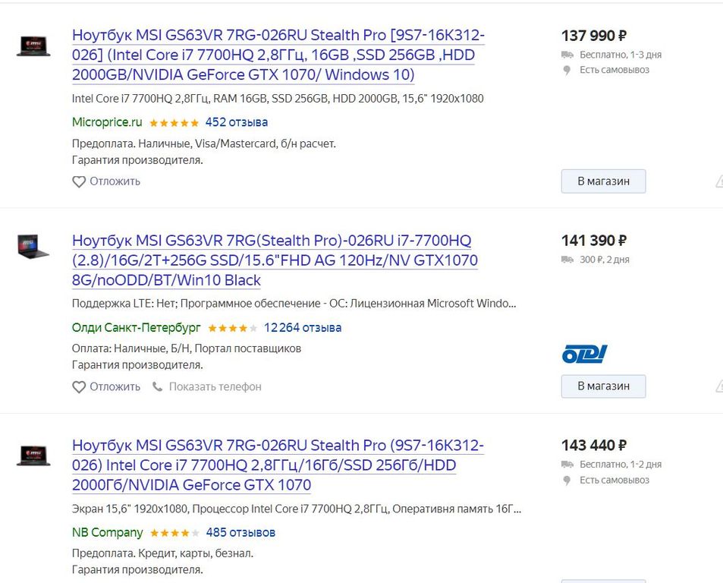This screenshot has width=723, height=583.
Task: View 12 264 отзыва for Олди Санкт-Петербург
Action: (x=302, y=328)
